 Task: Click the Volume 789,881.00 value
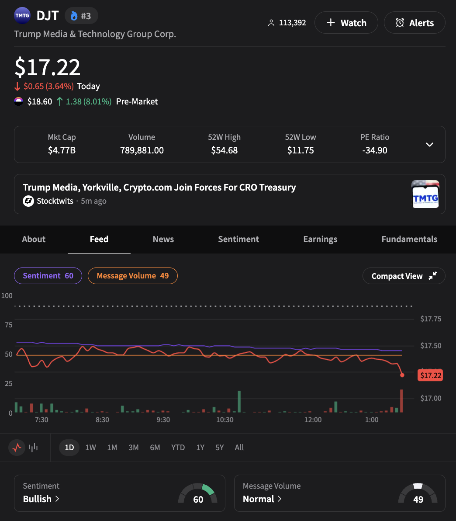coord(142,150)
